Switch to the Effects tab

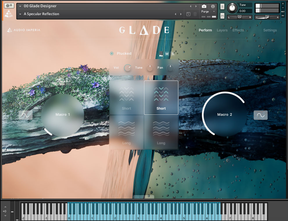238,30
